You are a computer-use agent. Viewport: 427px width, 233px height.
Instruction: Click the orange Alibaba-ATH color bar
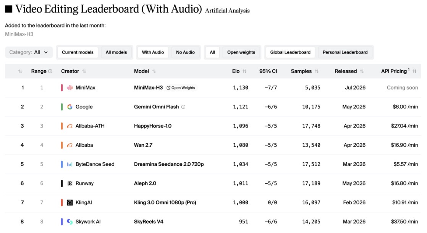point(62,126)
